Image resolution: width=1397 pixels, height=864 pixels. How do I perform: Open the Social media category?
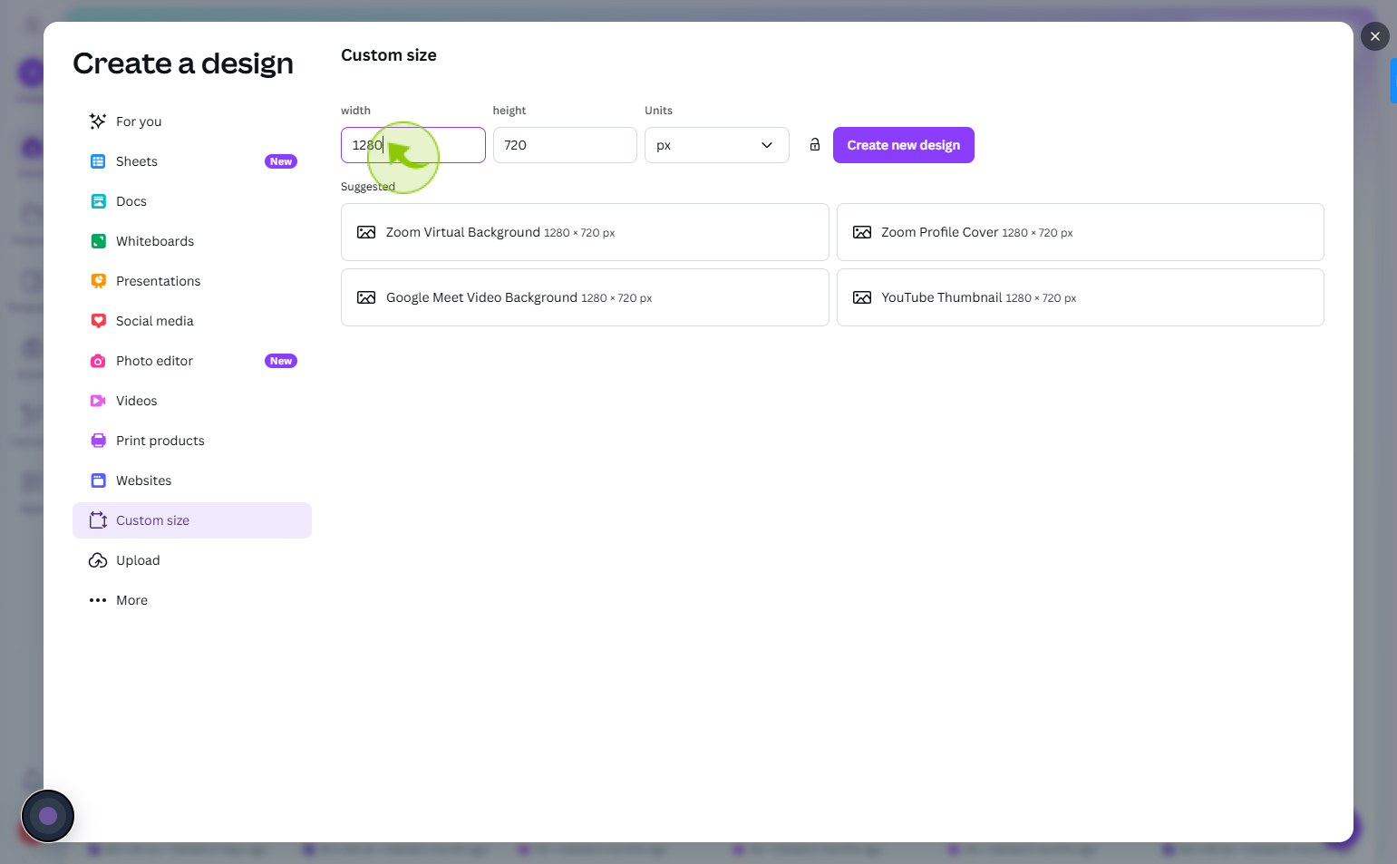tap(192, 321)
